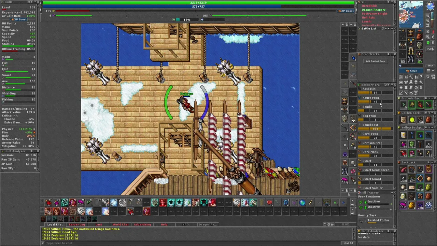
Task: Toggle the red figure stand mode
Action: pos(433,31)
